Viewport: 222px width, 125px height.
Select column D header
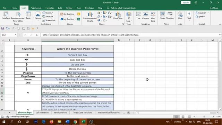tap(119, 40)
